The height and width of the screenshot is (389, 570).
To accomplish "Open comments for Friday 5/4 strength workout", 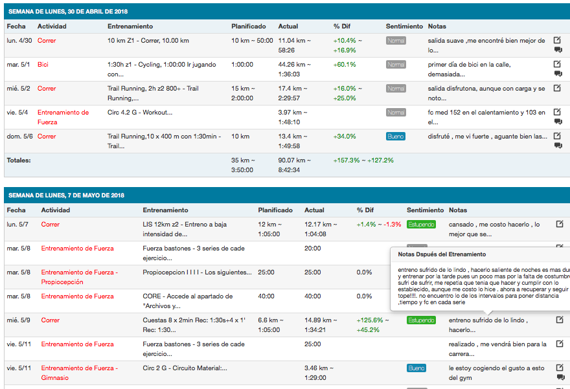I will (x=558, y=122).
